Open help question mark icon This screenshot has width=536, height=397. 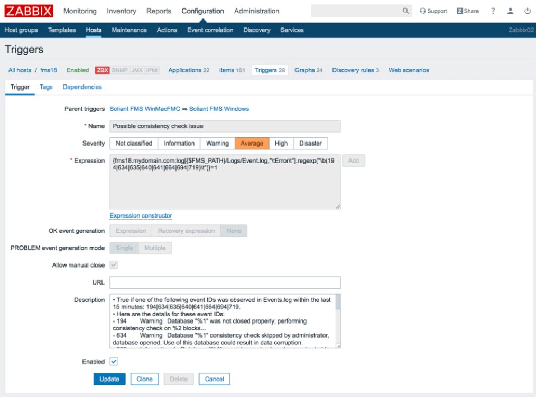point(493,11)
